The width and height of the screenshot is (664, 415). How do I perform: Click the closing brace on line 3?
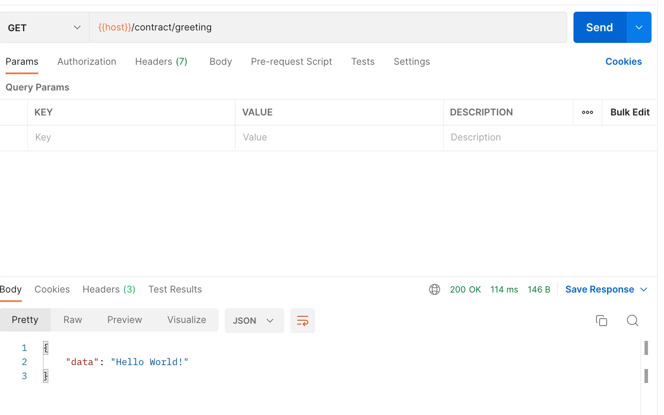pyautogui.click(x=46, y=376)
